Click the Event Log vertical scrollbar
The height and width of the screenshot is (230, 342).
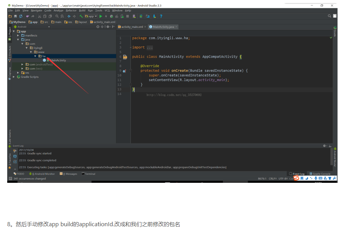(x=332, y=157)
